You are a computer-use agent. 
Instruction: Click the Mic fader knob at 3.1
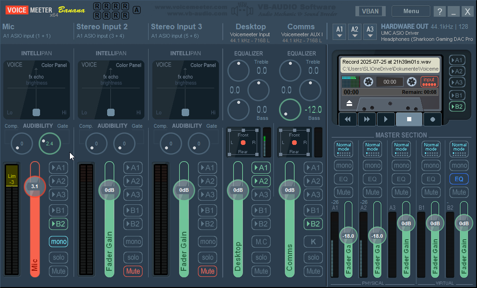point(34,186)
